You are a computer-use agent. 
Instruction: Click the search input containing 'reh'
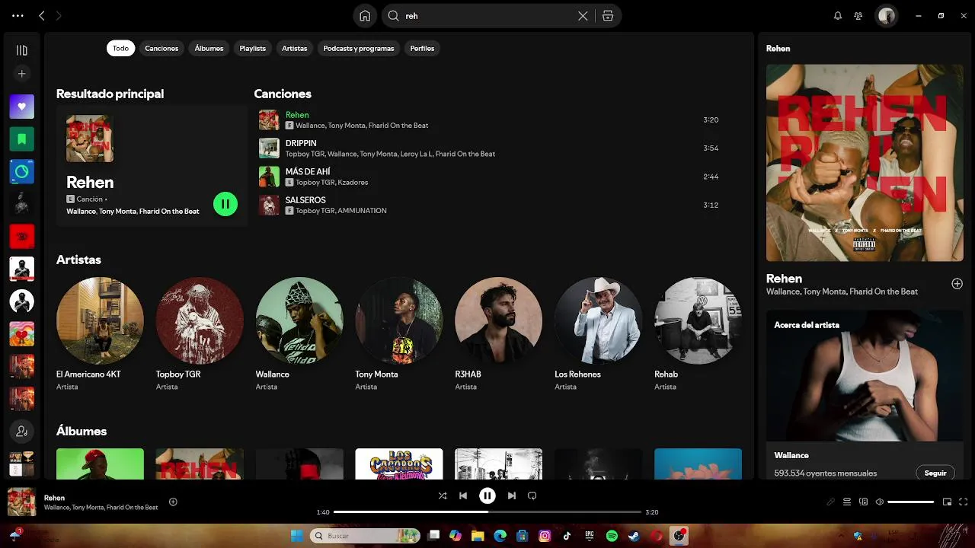[x=487, y=16]
